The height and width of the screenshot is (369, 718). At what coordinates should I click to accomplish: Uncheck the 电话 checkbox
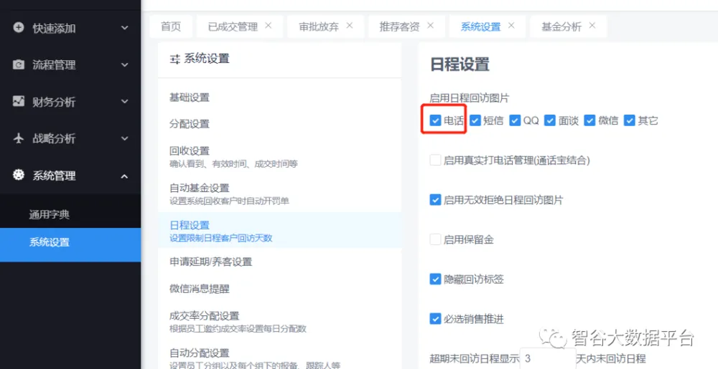pyautogui.click(x=435, y=120)
